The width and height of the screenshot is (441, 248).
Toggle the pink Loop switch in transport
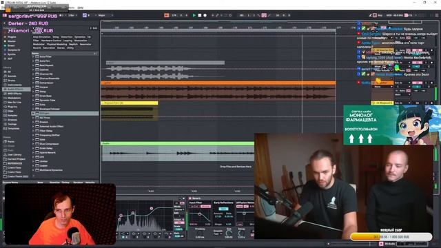(264, 15)
